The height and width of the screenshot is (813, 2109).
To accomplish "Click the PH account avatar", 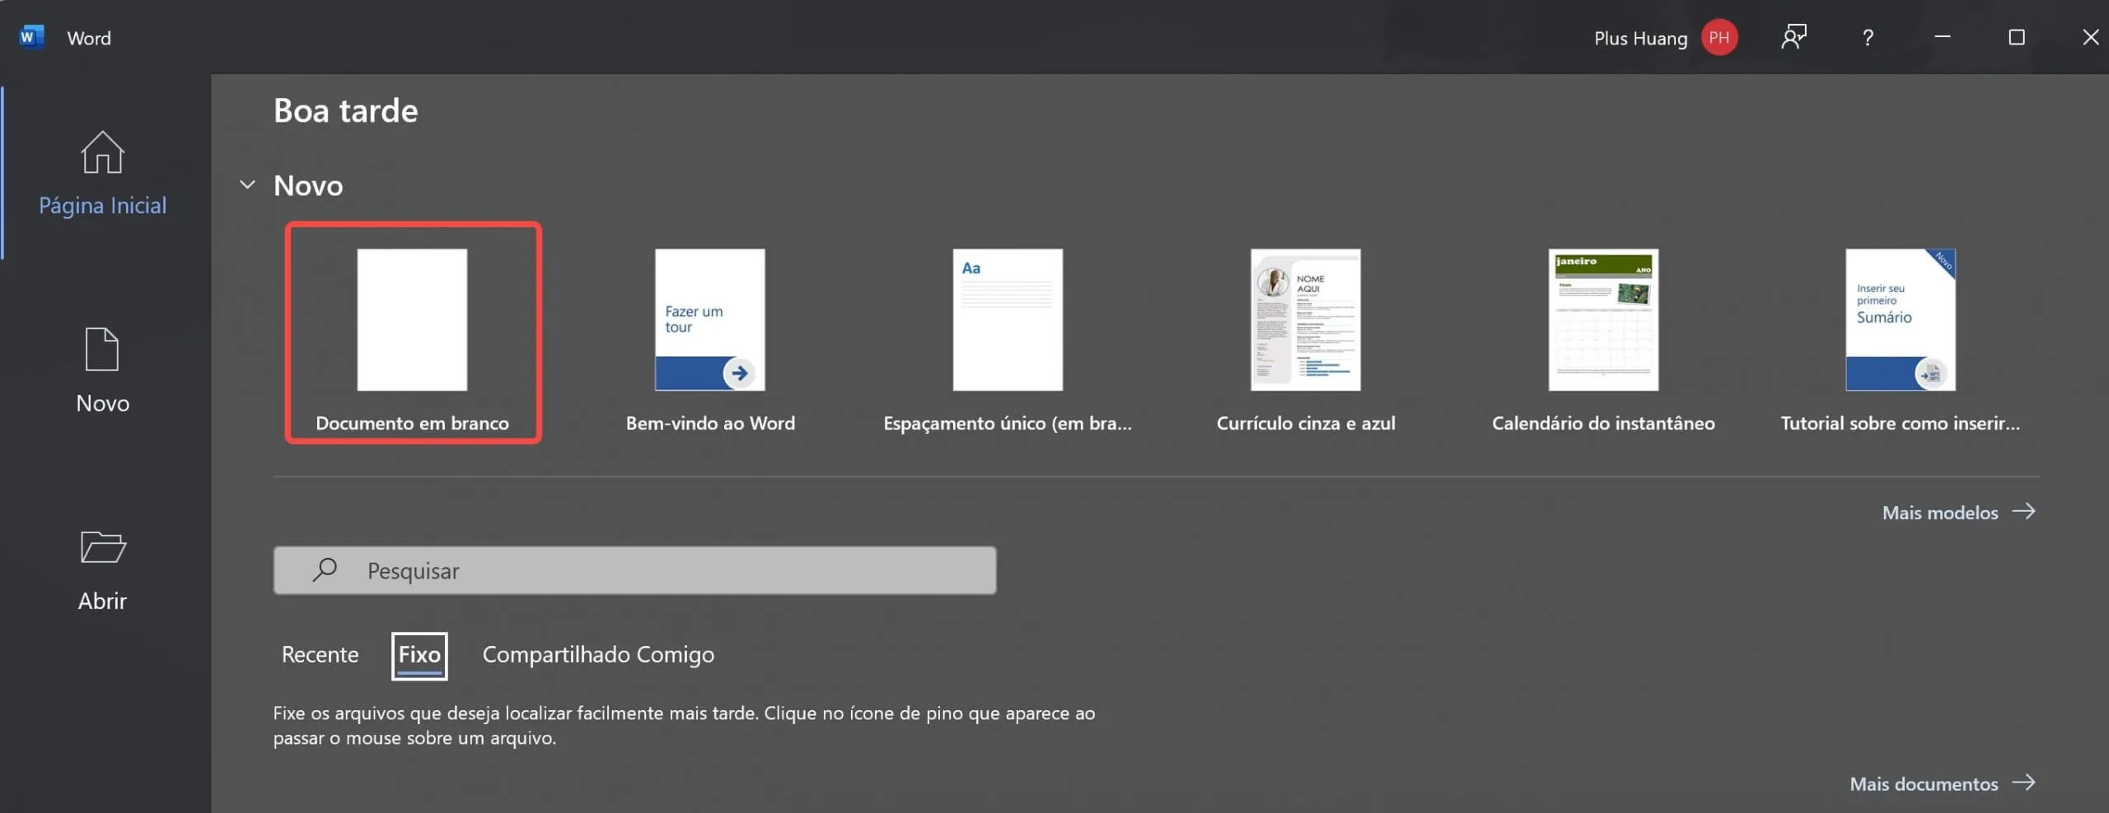I will 1719,37.
